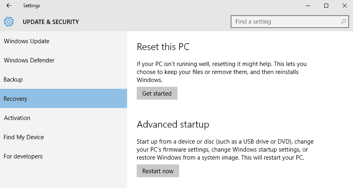
Task: Click the Settings window title text
Action: click(x=32, y=6)
